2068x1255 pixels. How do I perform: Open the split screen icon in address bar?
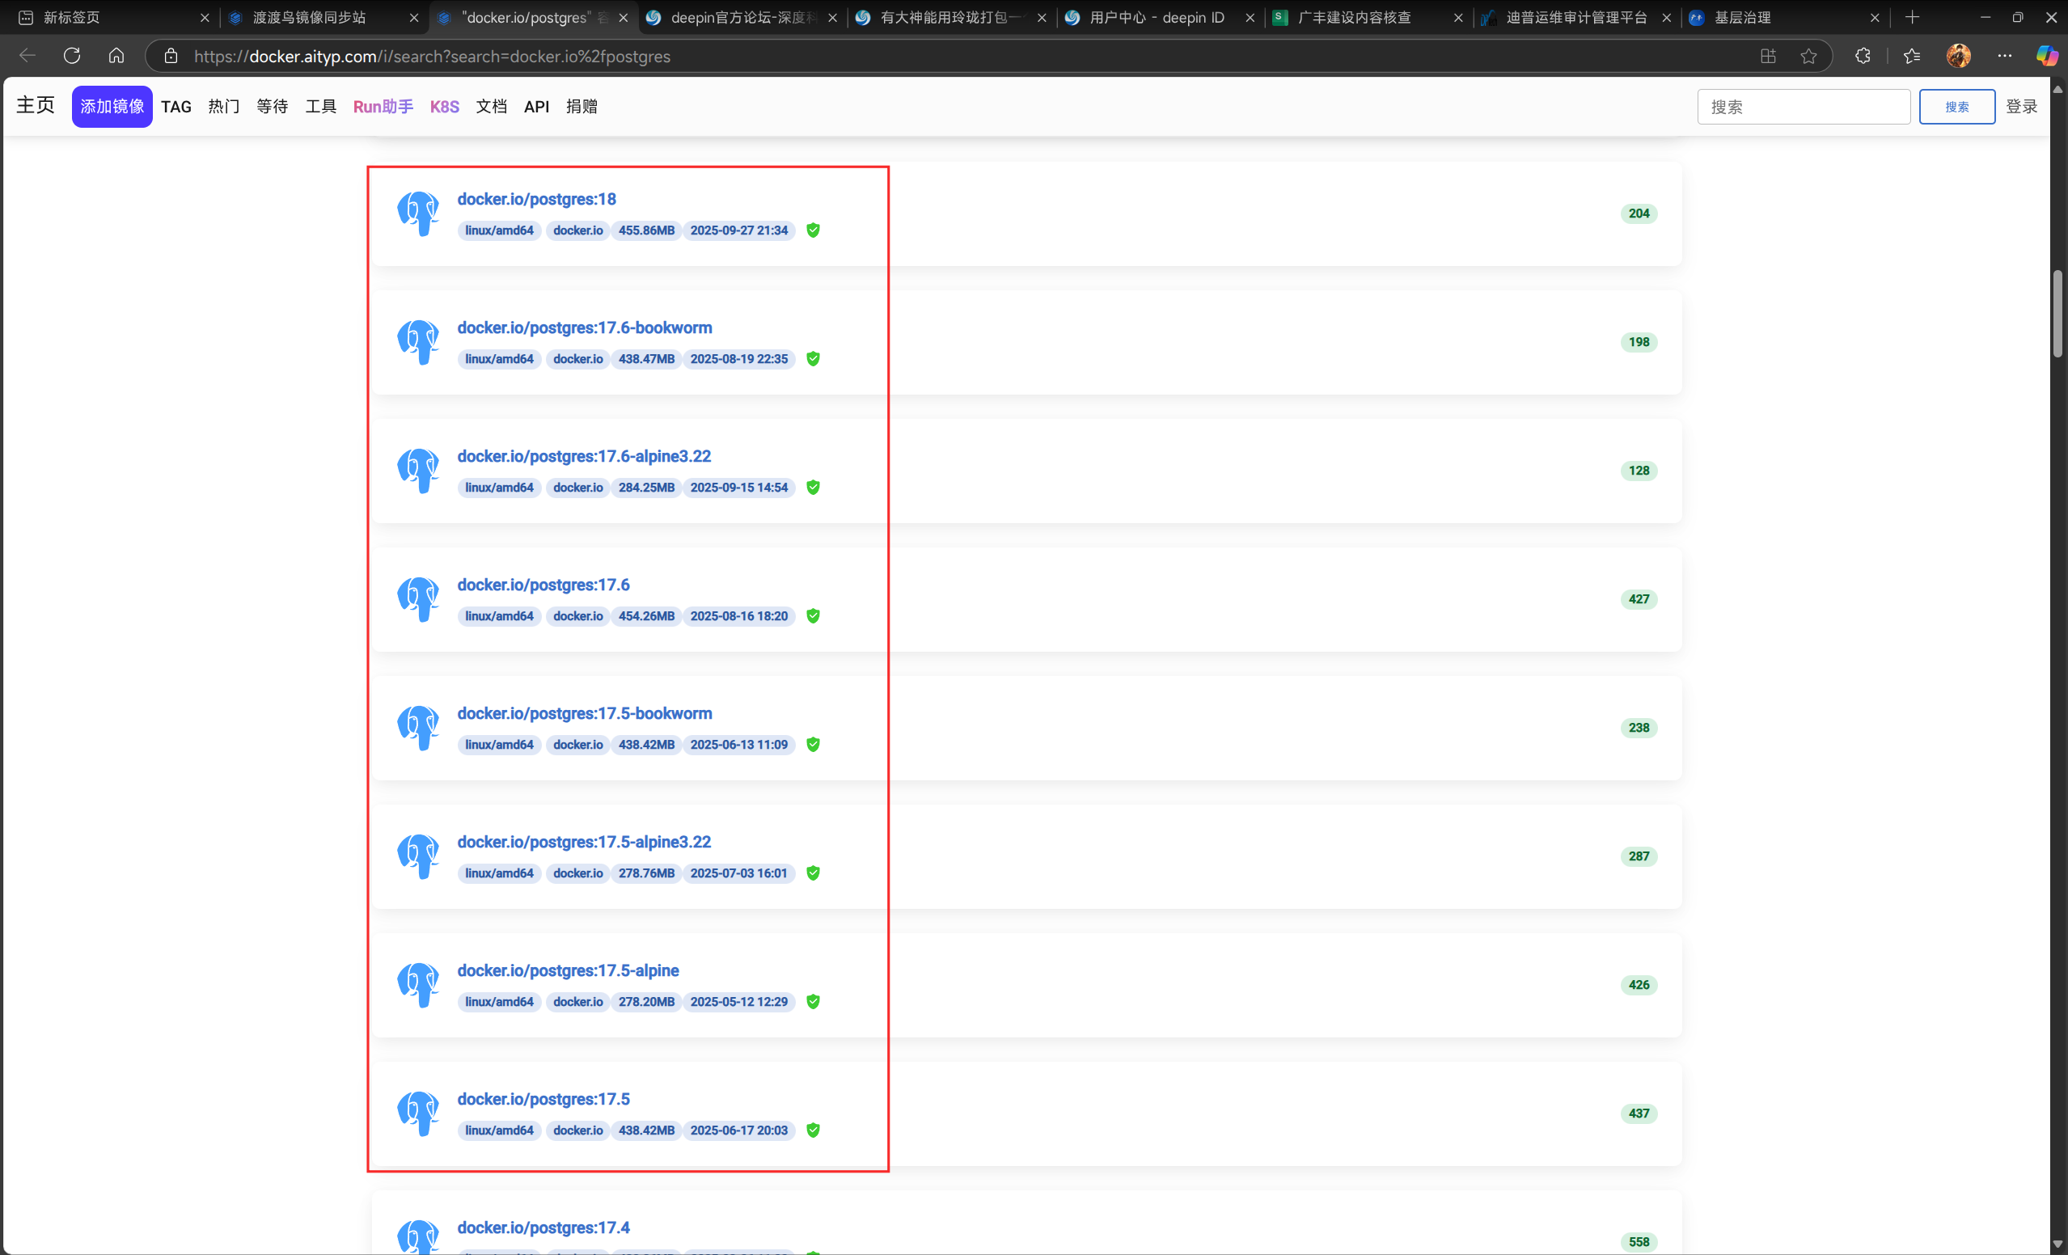(x=1769, y=57)
